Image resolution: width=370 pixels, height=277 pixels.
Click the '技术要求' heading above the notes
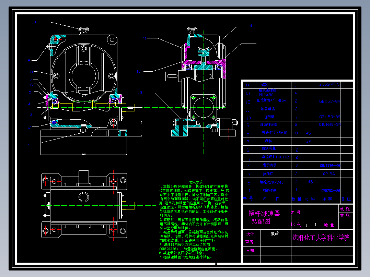pos(196,182)
